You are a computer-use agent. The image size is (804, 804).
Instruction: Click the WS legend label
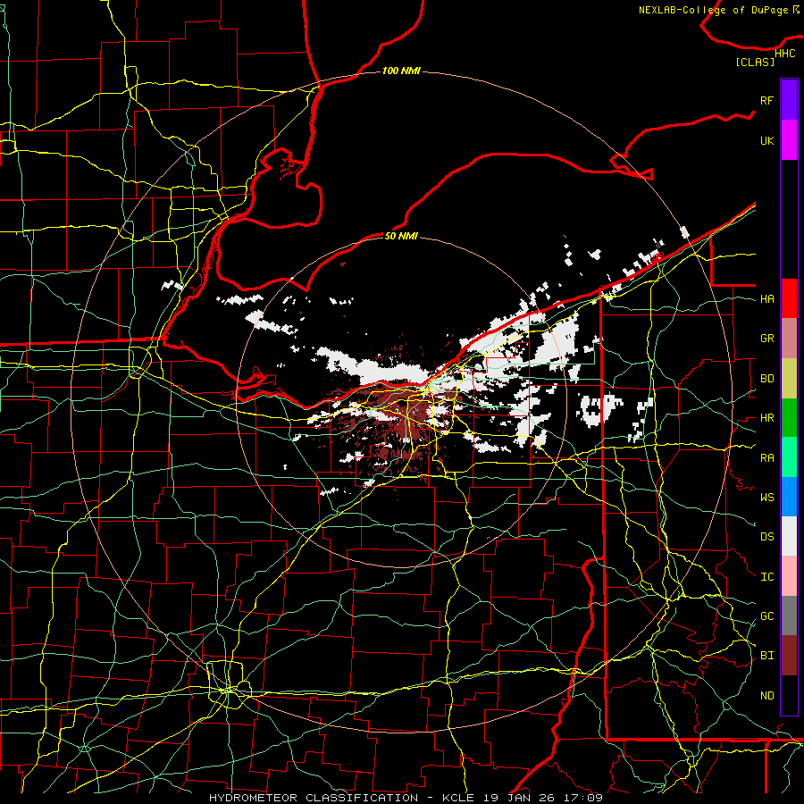(766, 498)
